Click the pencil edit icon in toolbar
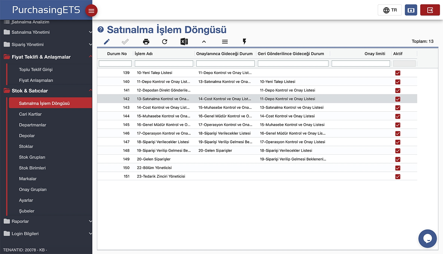Image resolution: width=443 pixels, height=254 pixels. point(107,42)
